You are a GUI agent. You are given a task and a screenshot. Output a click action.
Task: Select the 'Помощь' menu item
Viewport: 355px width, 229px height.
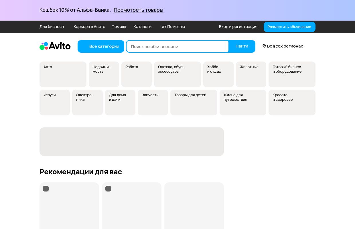(x=119, y=27)
